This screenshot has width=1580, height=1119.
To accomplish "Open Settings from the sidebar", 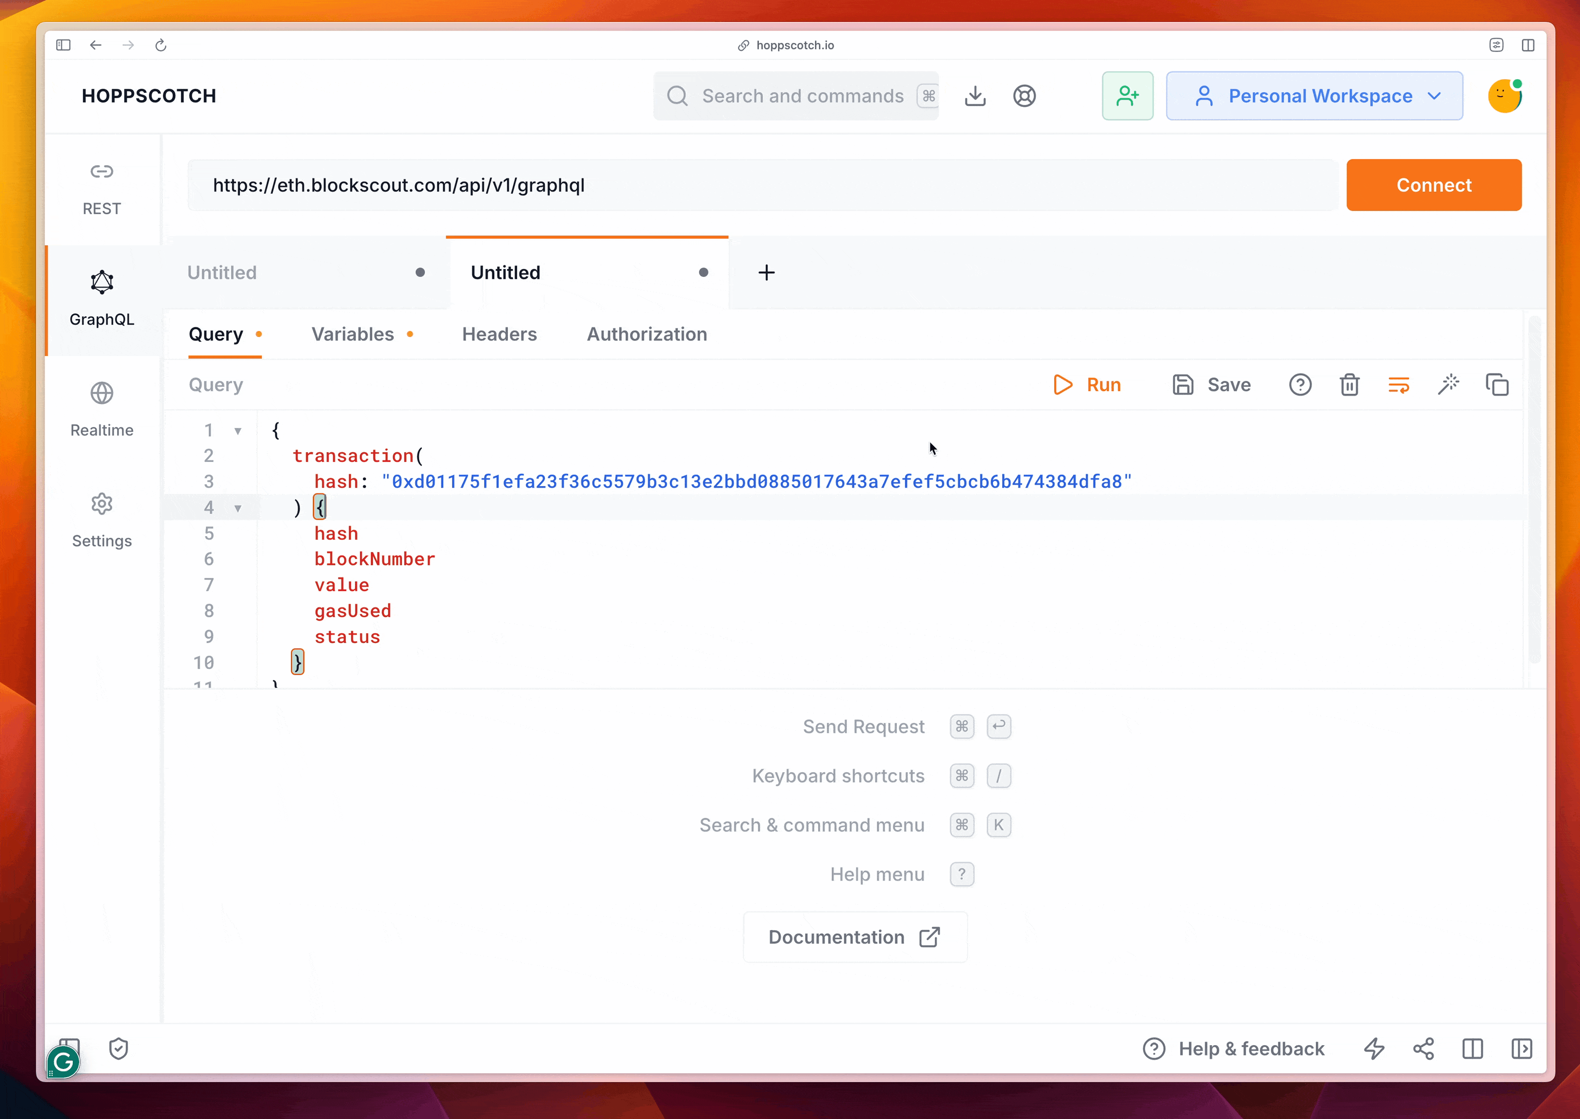I will [102, 522].
